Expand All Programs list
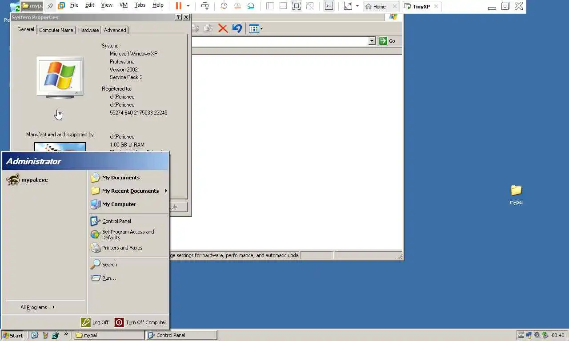The image size is (569, 341). (x=38, y=307)
